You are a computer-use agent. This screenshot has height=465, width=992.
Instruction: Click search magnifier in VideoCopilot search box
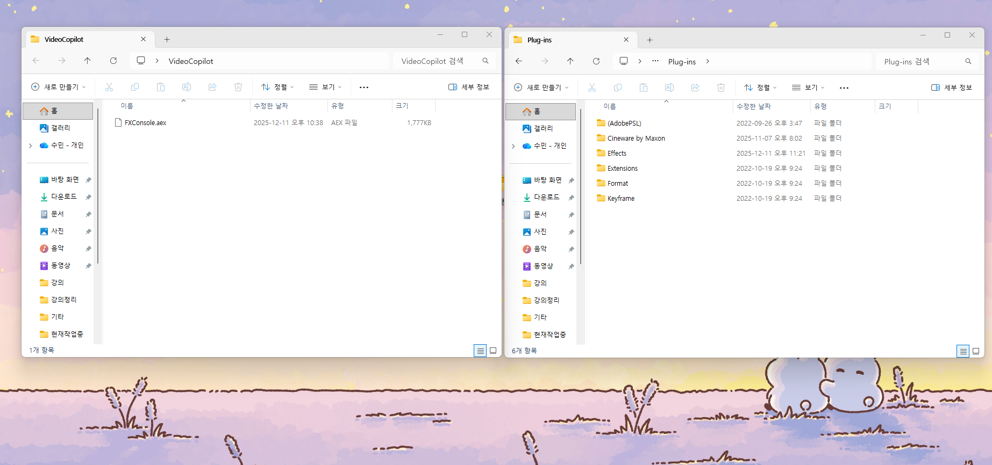(x=486, y=61)
